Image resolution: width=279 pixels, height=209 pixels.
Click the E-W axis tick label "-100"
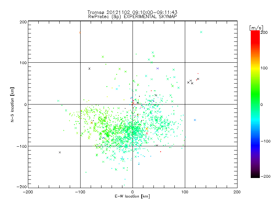click(x=80, y=192)
